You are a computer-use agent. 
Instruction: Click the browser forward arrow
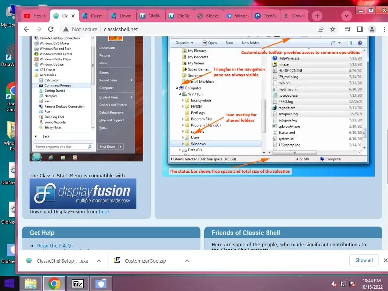[39, 29]
